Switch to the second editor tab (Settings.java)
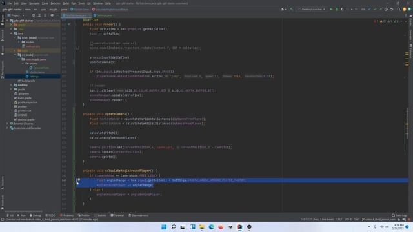This screenshot has height=232, width=413. coord(104,15)
